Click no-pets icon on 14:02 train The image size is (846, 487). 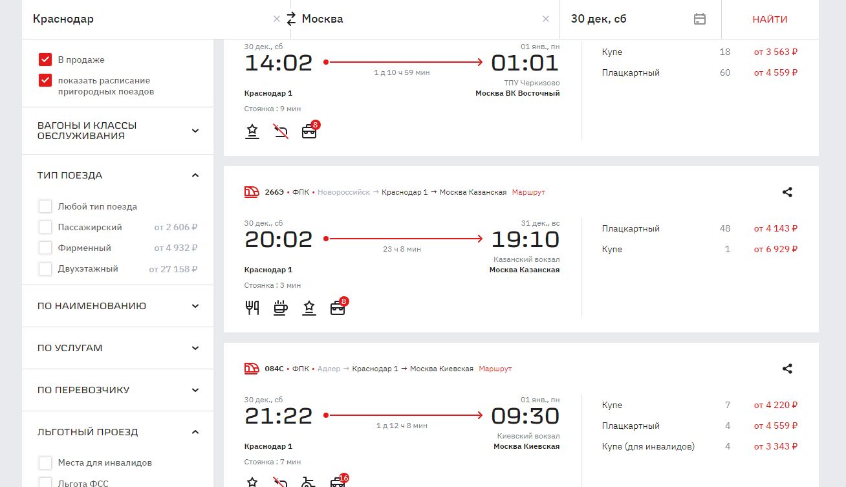[280, 132]
